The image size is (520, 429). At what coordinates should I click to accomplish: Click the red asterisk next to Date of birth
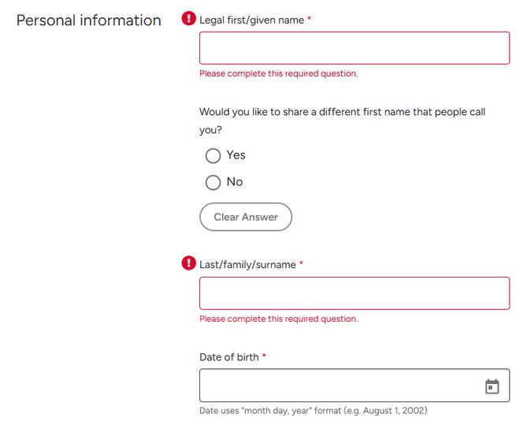(264, 356)
